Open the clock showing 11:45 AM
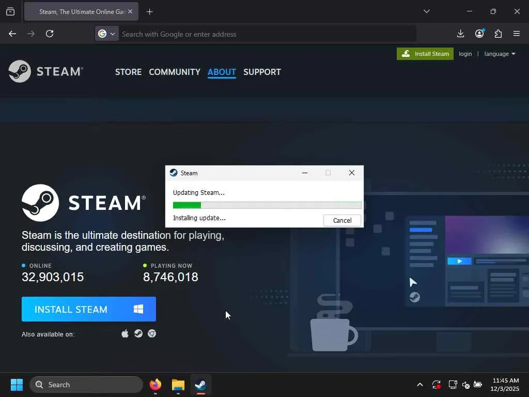The width and height of the screenshot is (529, 397). [505, 385]
